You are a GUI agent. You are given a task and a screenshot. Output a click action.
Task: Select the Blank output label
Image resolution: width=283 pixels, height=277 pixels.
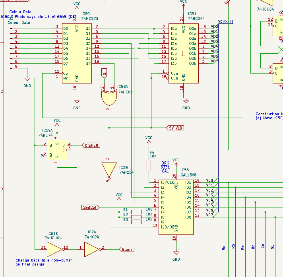pyautogui.click(x=127, y=250)
